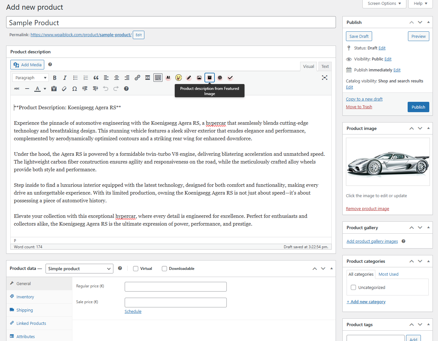Viewport: 438px width, 341px height.
Task: Open the Simple product type dropdown
Action: 79,269
